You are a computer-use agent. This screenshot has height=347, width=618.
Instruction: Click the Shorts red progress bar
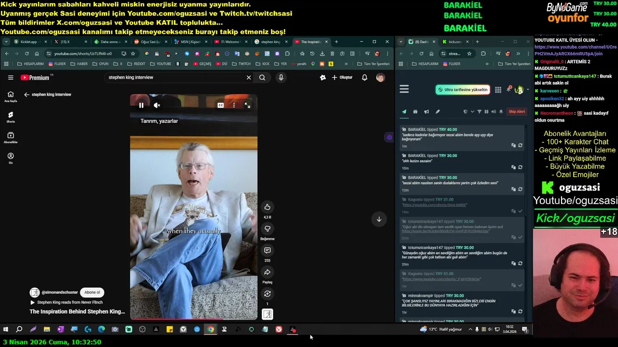tap(194, 319)
